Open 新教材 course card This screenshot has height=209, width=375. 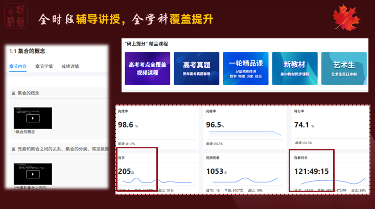point(295,68)
